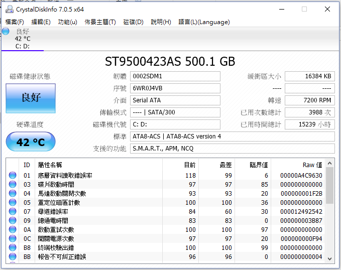Click the features field S.M.A.R.T., APM, NCQ

click(232, 149)
